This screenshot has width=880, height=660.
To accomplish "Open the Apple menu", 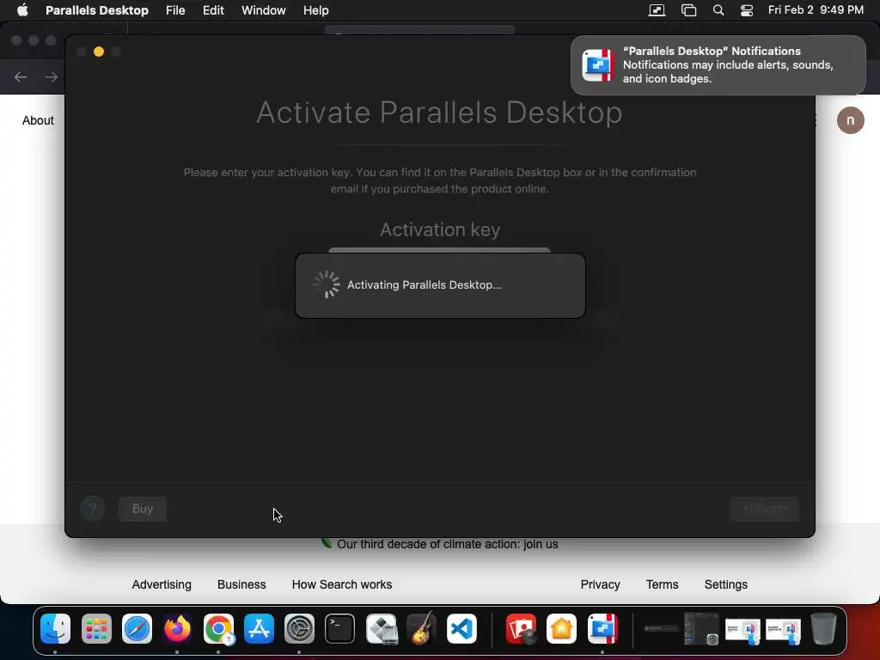I will pyautogui.click(x=22, y=10).
